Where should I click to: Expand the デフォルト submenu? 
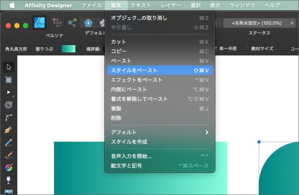(x=159, y=132)
